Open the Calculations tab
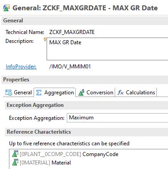Image resolution: width=168 pixels, height=169 pixels. pos(136,93)
